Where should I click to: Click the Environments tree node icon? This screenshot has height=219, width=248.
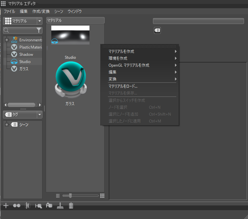(x=14, y=40)
